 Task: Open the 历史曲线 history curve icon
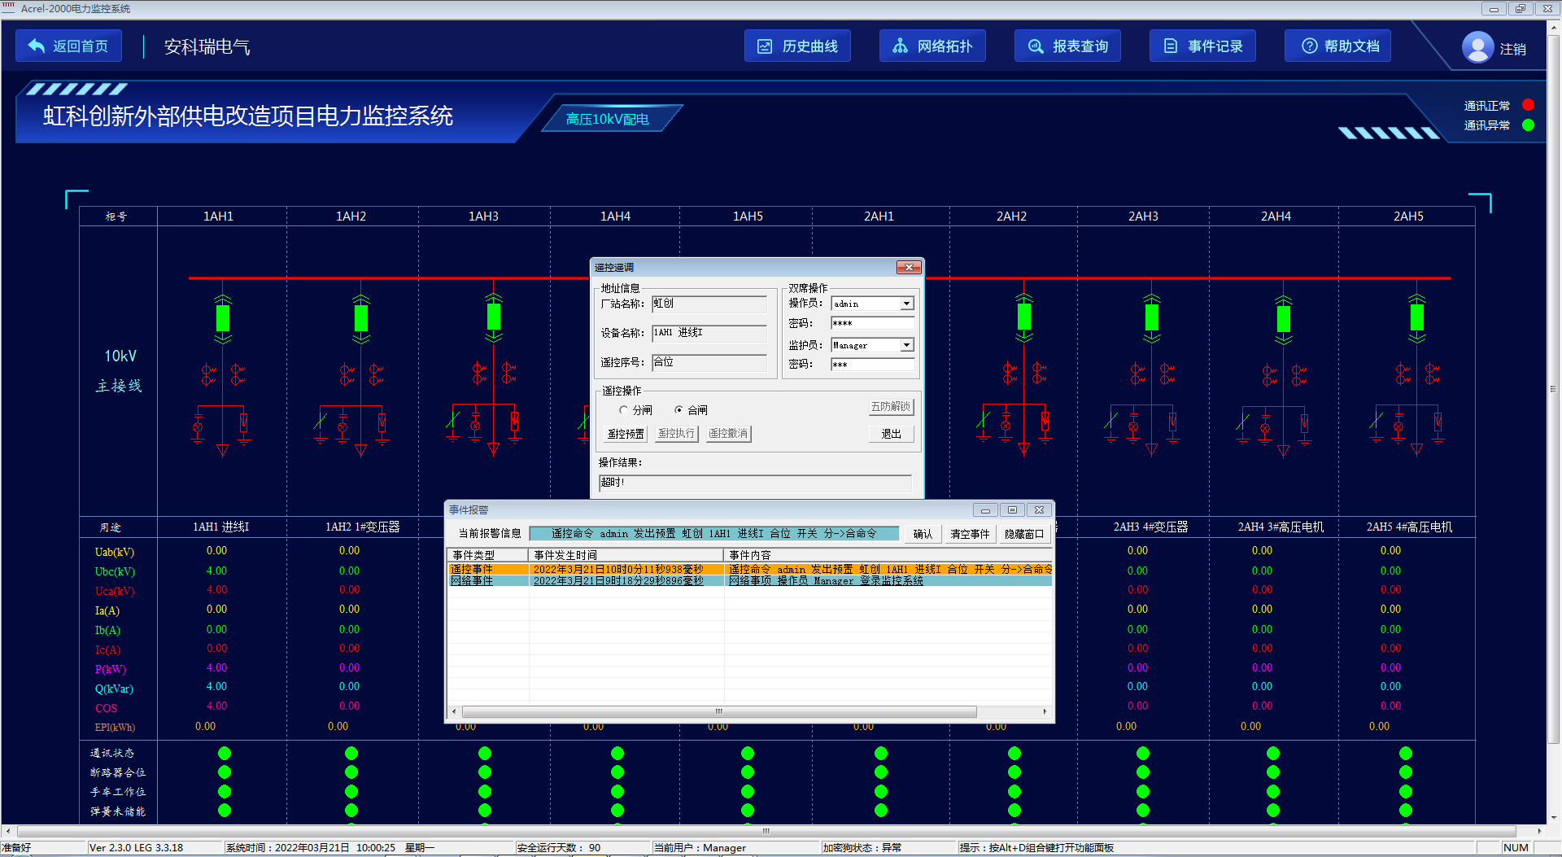[x=765, y=46]
